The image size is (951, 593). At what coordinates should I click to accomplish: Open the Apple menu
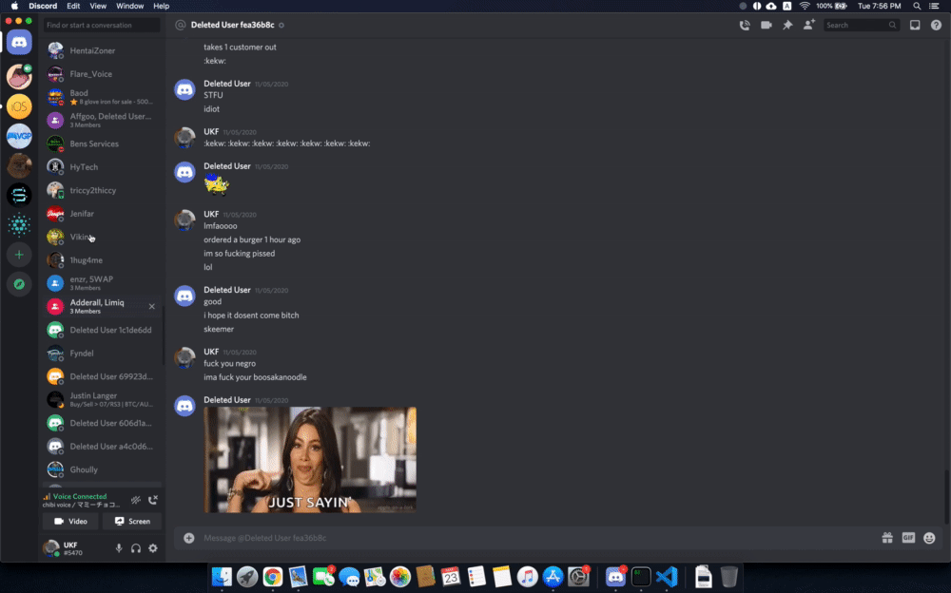(x=14, y=6)
